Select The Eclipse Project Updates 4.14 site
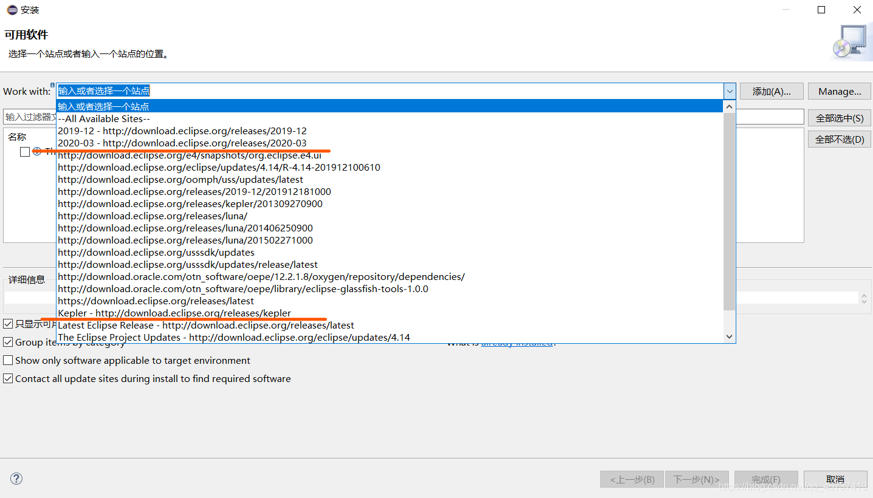Viewport: 873px width, 498px height. coord(390,337)
